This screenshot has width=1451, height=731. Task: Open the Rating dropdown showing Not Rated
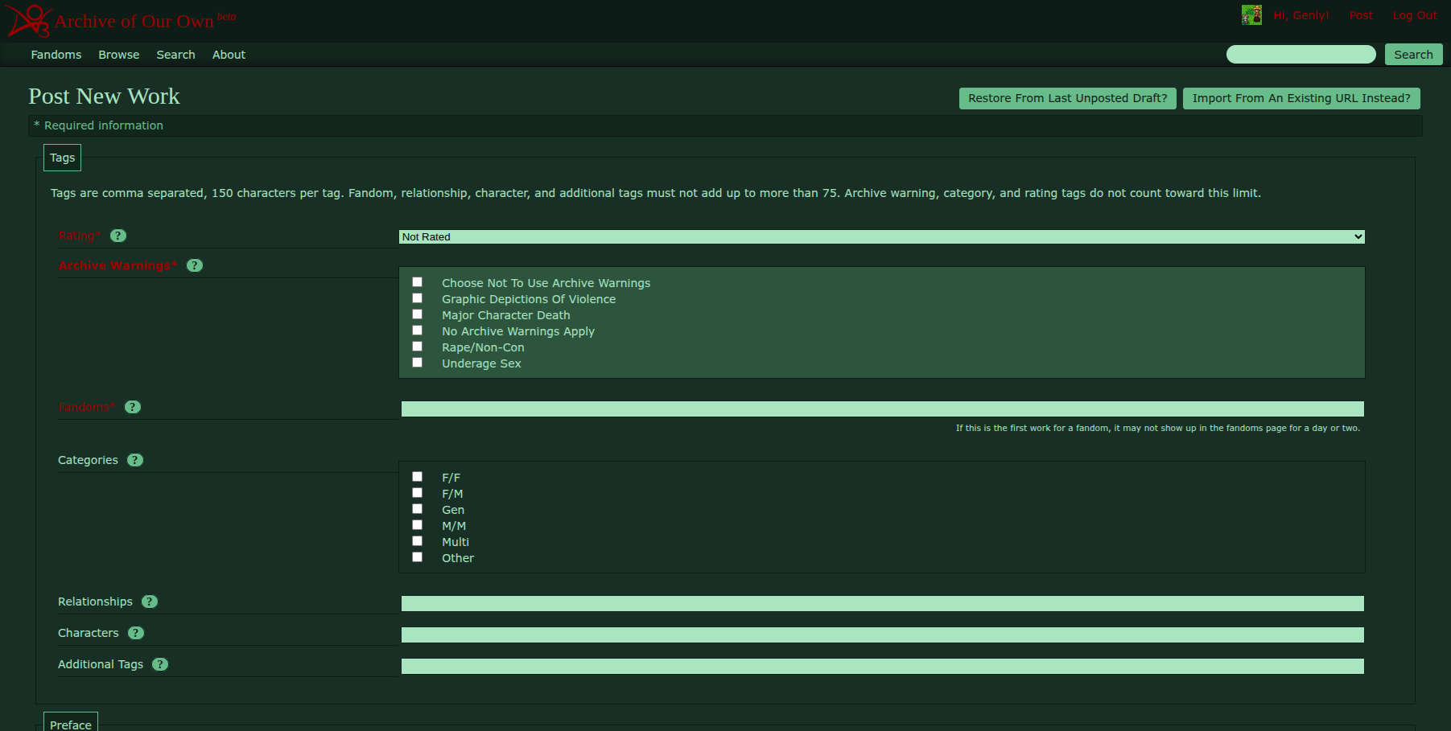(881, 236)
